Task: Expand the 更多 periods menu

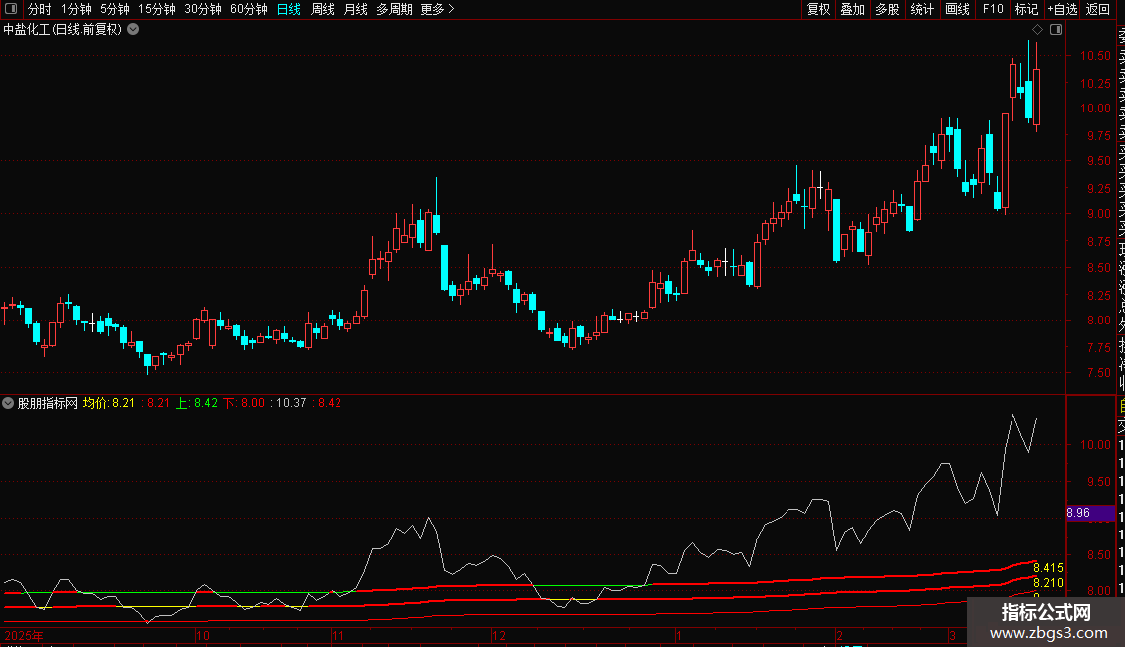Action: tap(438, 9)
